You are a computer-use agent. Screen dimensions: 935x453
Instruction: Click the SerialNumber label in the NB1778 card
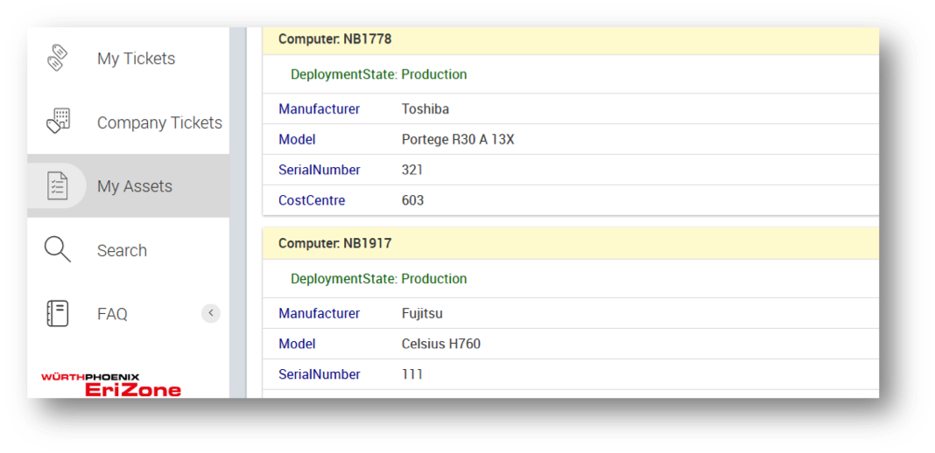[320, 170]
